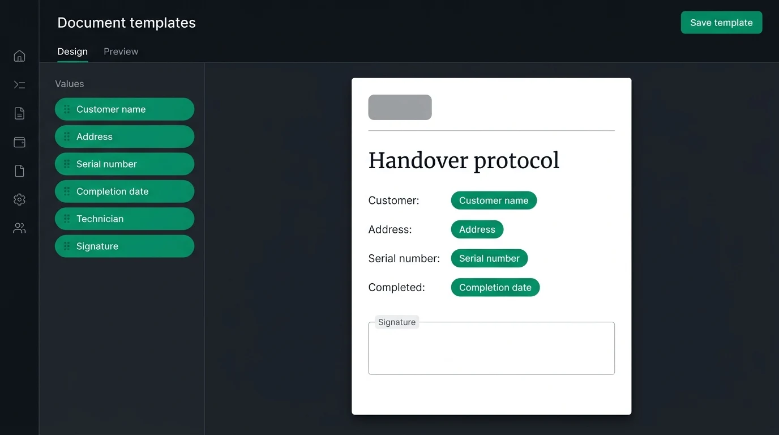
Task: Switch to the Design tab
Action: click(x=72, y=52)
